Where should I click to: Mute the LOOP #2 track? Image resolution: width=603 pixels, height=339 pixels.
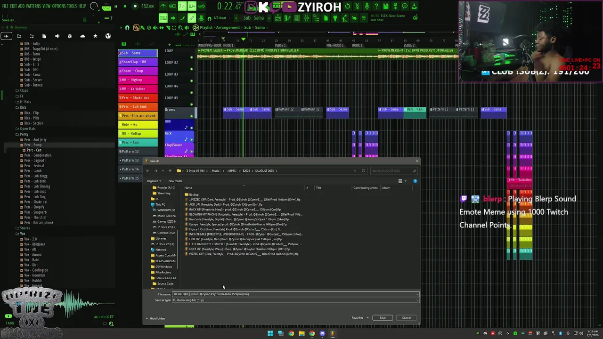coord(191,69)
